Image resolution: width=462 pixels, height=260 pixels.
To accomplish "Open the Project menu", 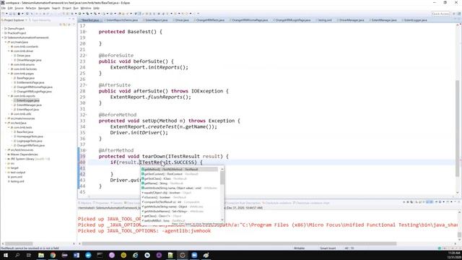I will (x=67, y=8).
